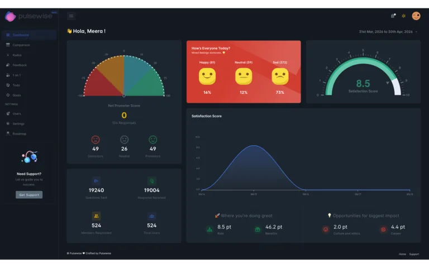Toggle light mode sun icon
This screenshot has height=268, width=429.
pyautogui.click(x=403, y=16)
